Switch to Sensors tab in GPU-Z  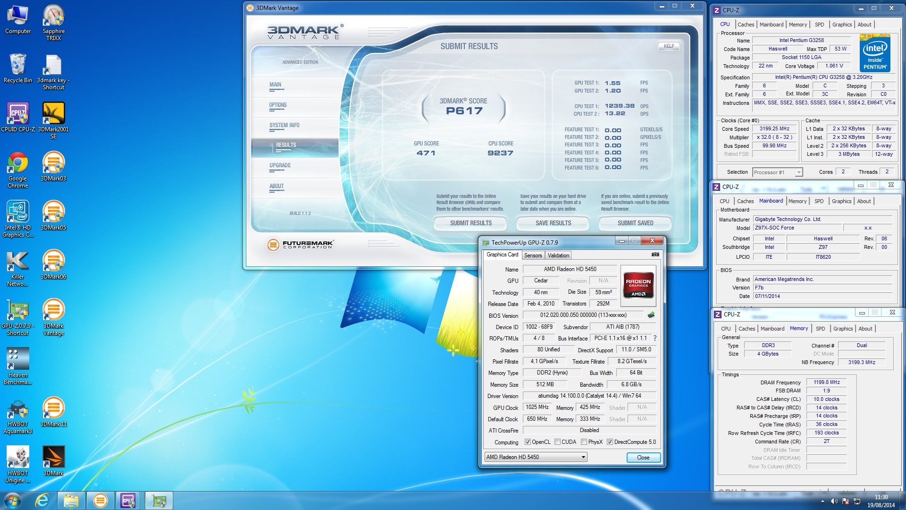tap(533, 255)
